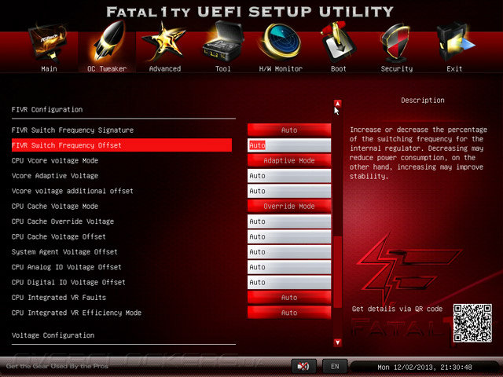Open the Advanced star icon

click(164, 42)
